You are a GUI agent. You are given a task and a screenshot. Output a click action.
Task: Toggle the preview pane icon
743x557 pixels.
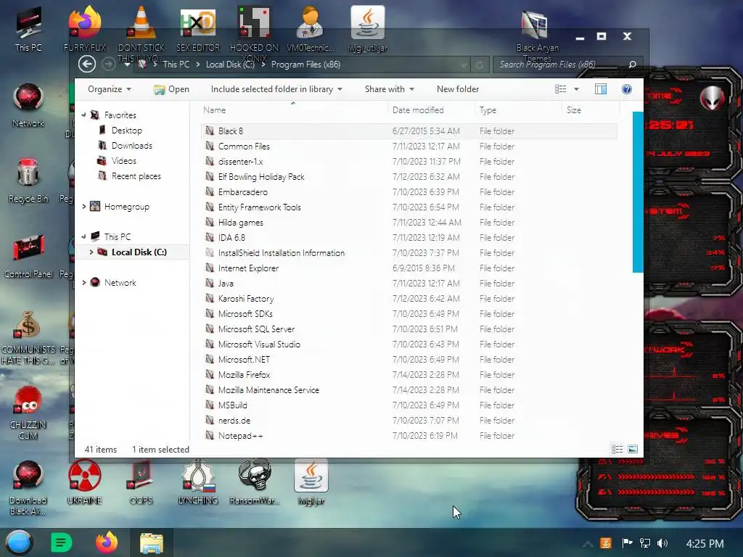pos(600,89)
